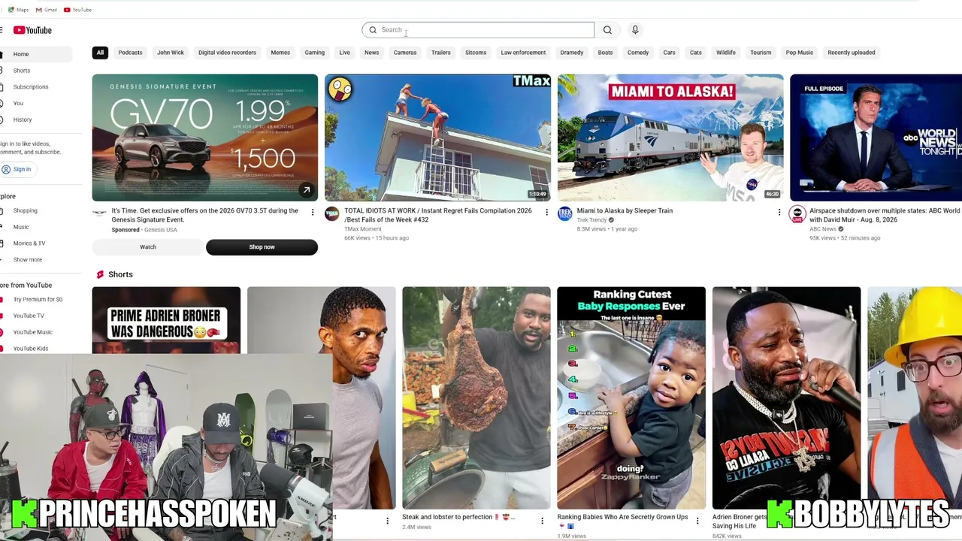Open options menu for Miami to Alaska video
The image size is (962, 541).
click(x=779, y=213)
